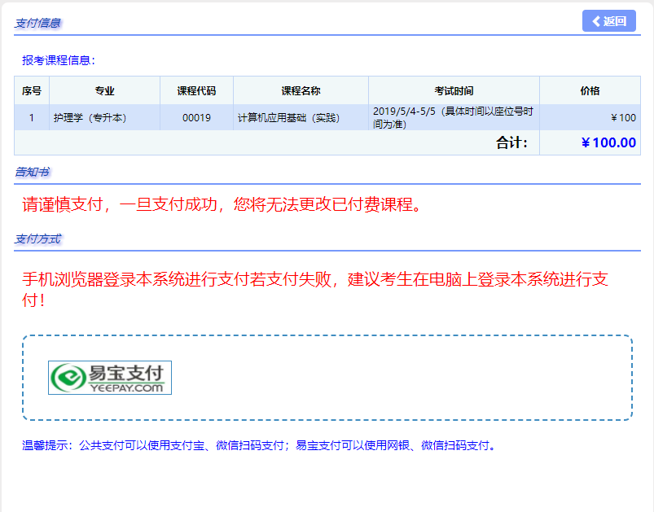Click the 价格 column header
Image resolution: width=654 pixels, height=512 pixels.
590,91
